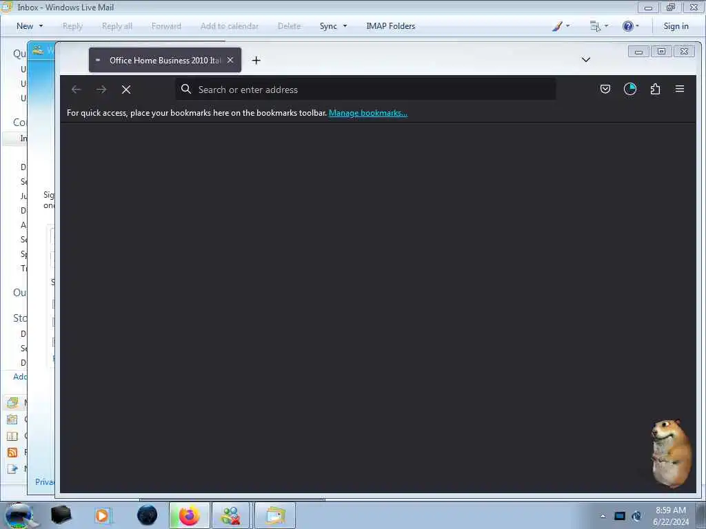
Task: Expand the Help icon dropdown arrow
Action: (637, 26)
